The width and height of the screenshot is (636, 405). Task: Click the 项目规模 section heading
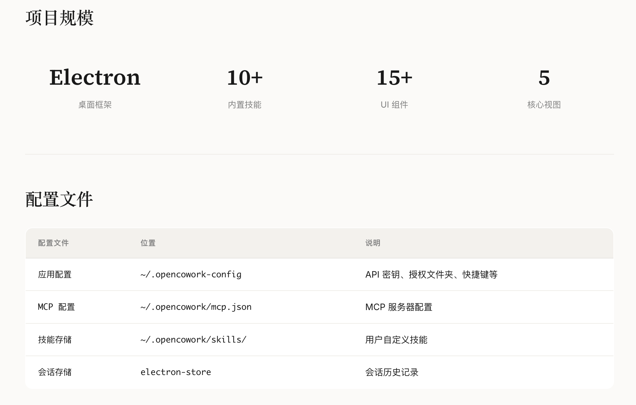(59, 18)
